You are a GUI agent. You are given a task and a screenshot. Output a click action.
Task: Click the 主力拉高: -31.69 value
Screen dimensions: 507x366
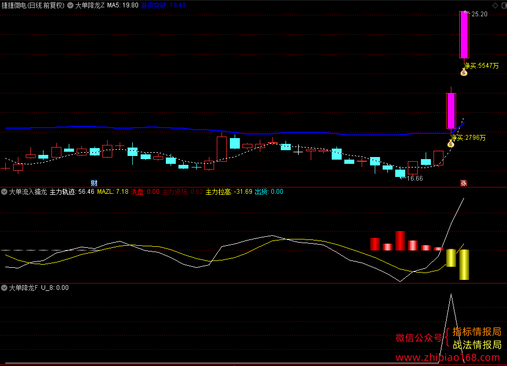pos(229,192)
